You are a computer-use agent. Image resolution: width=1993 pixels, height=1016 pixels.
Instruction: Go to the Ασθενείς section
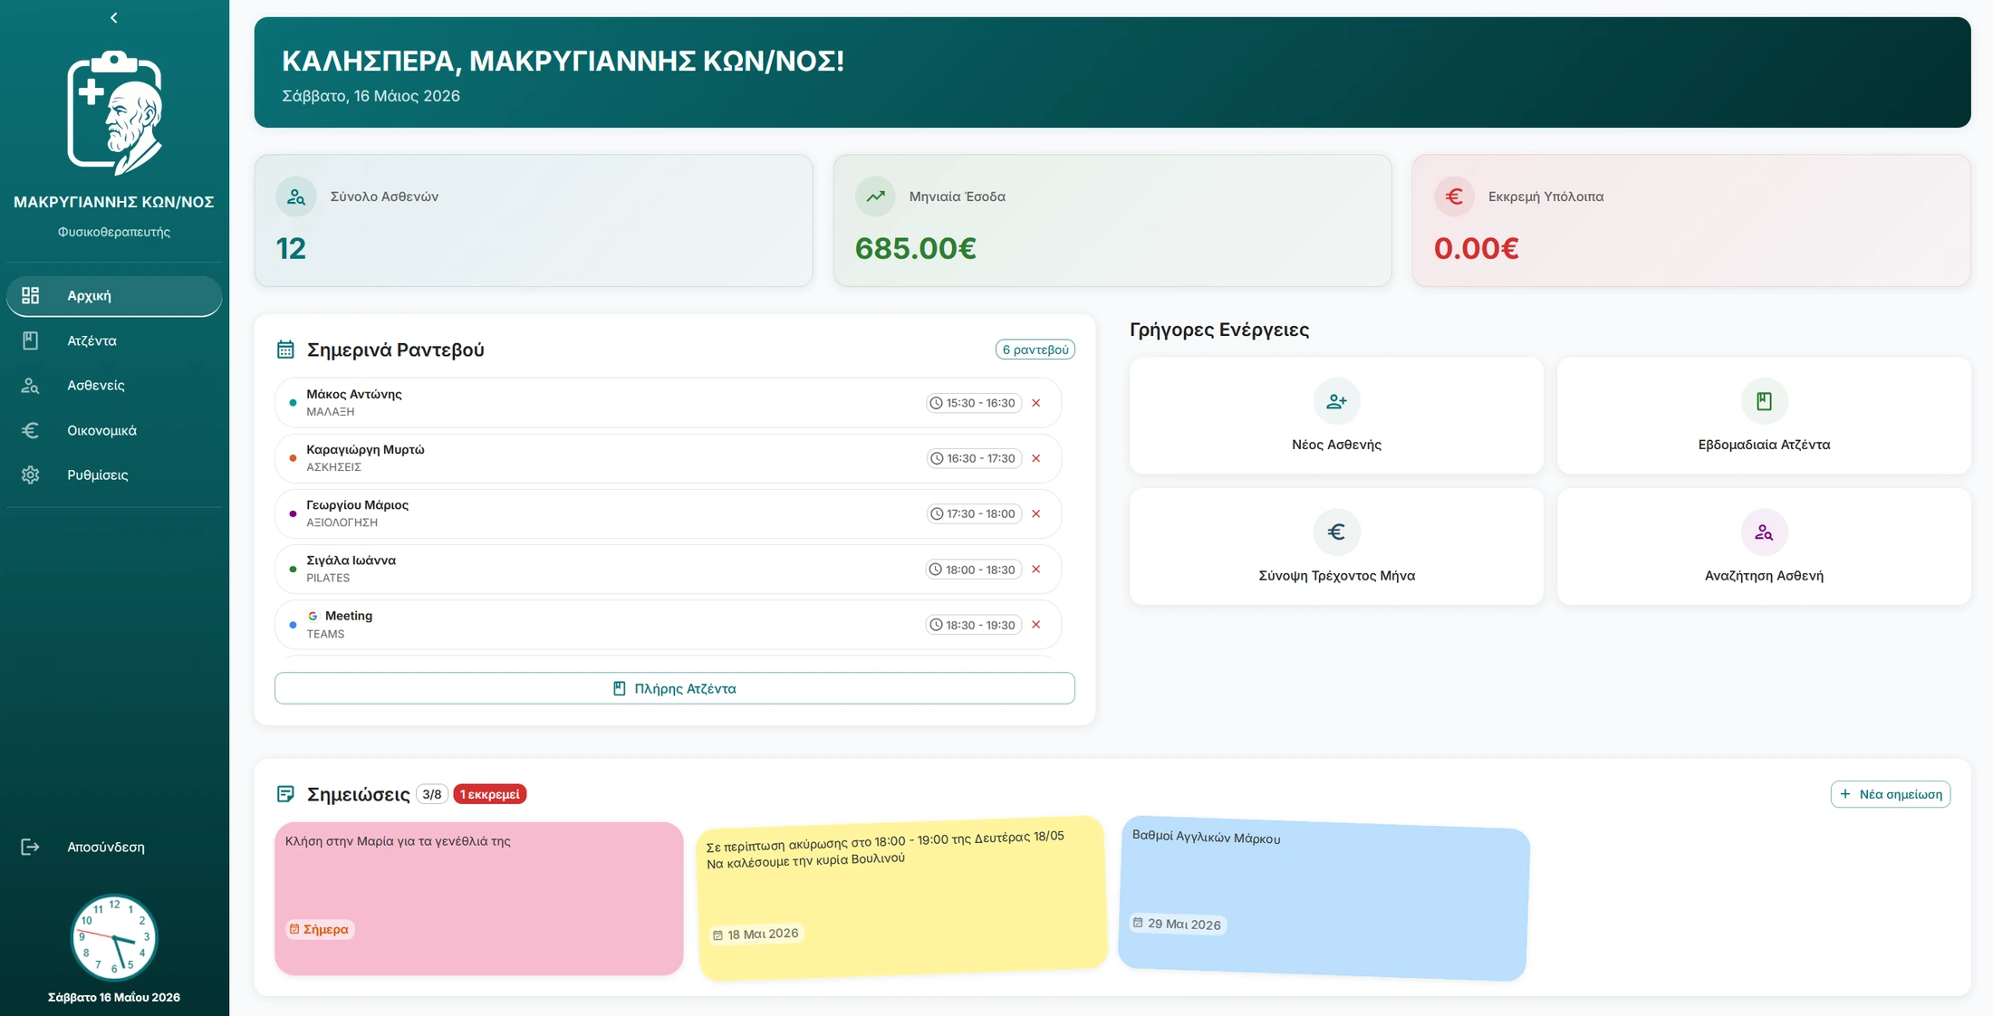114,385
